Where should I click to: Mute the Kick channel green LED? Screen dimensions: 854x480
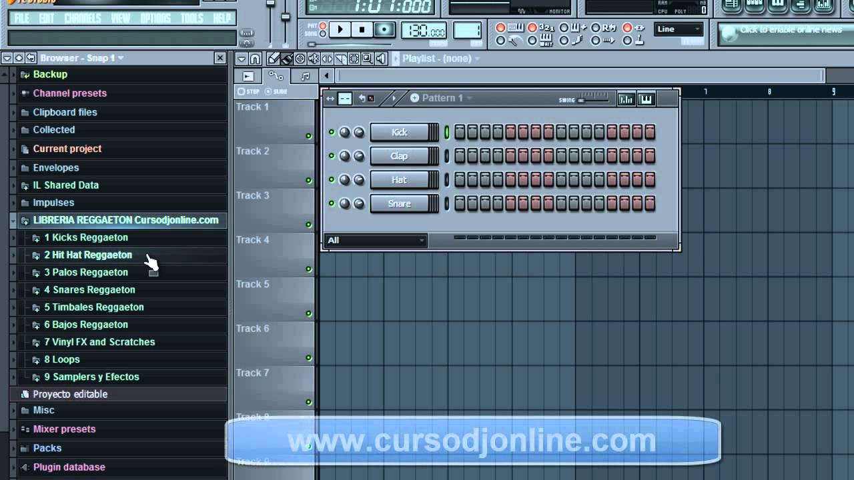(332, 132)
